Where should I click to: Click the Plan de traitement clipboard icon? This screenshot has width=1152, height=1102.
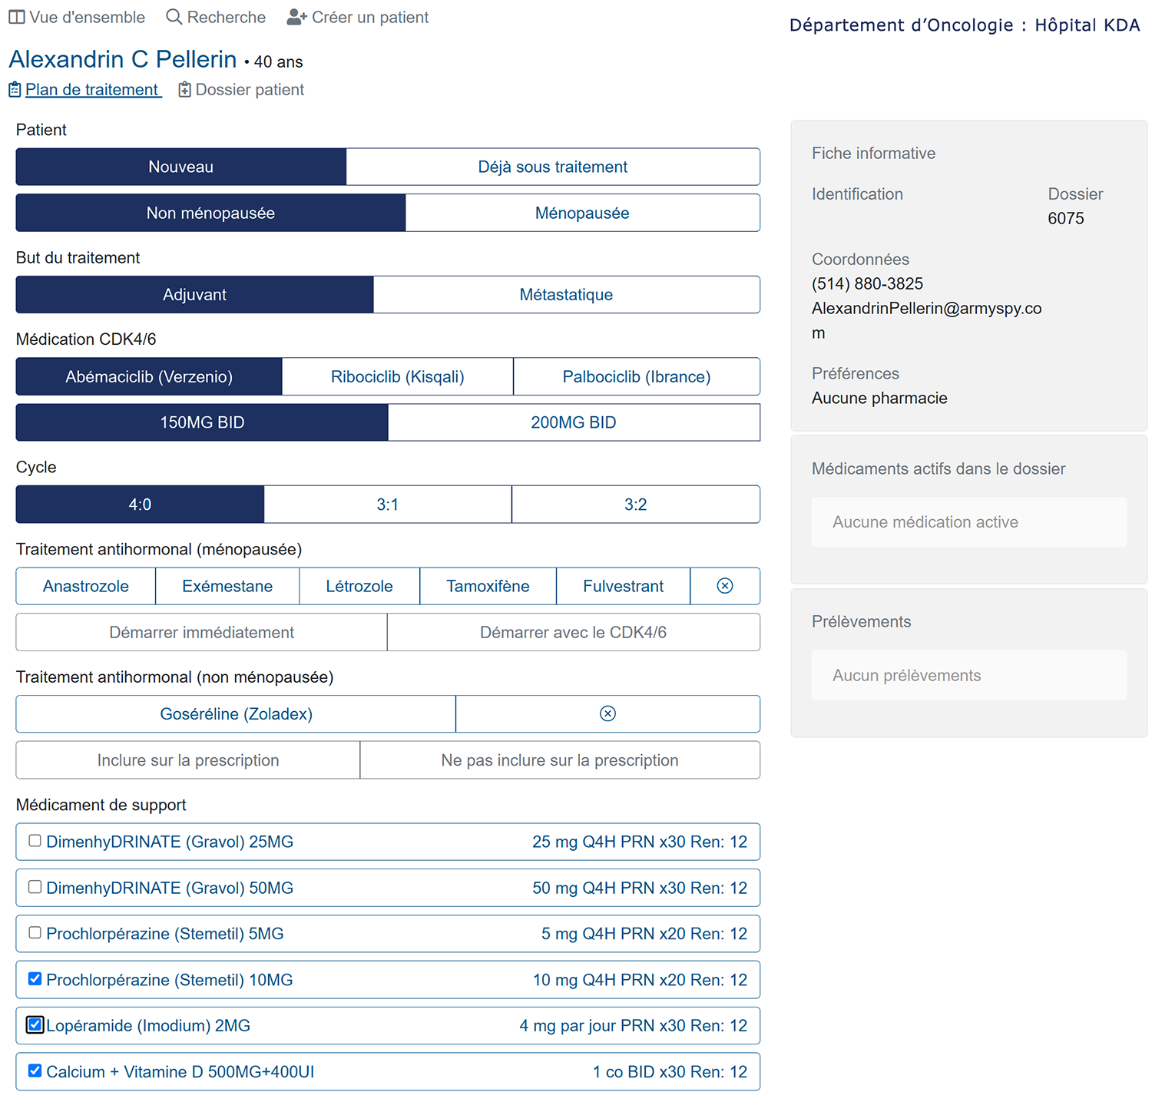[15, 90]
